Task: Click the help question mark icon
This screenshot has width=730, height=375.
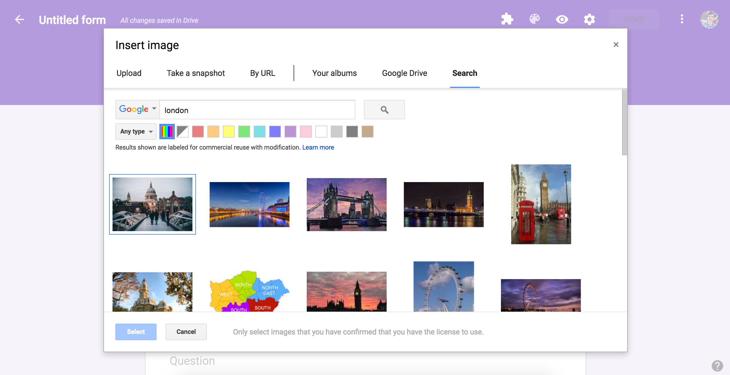Action: click(717, 366)
